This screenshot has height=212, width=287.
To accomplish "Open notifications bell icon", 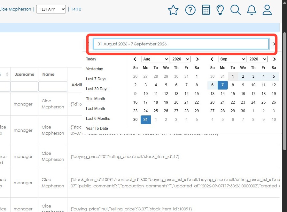I will coord(252,10).
